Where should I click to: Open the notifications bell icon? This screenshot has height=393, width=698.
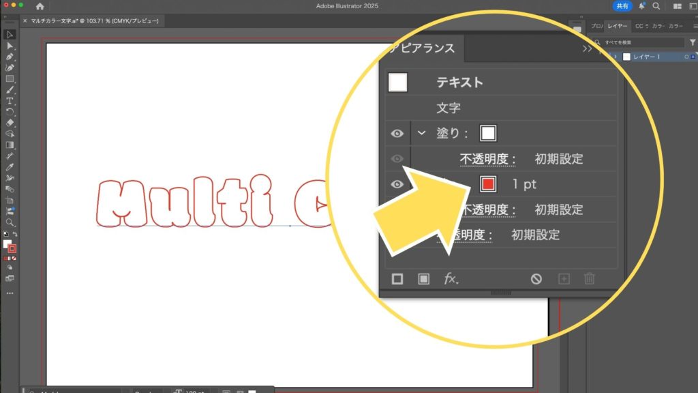641,5
